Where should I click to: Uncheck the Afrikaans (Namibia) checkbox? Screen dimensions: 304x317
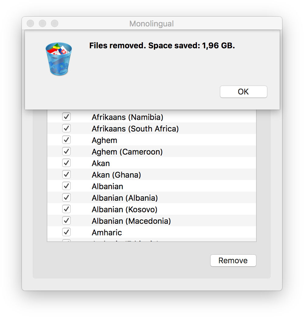tap(66, 117)
